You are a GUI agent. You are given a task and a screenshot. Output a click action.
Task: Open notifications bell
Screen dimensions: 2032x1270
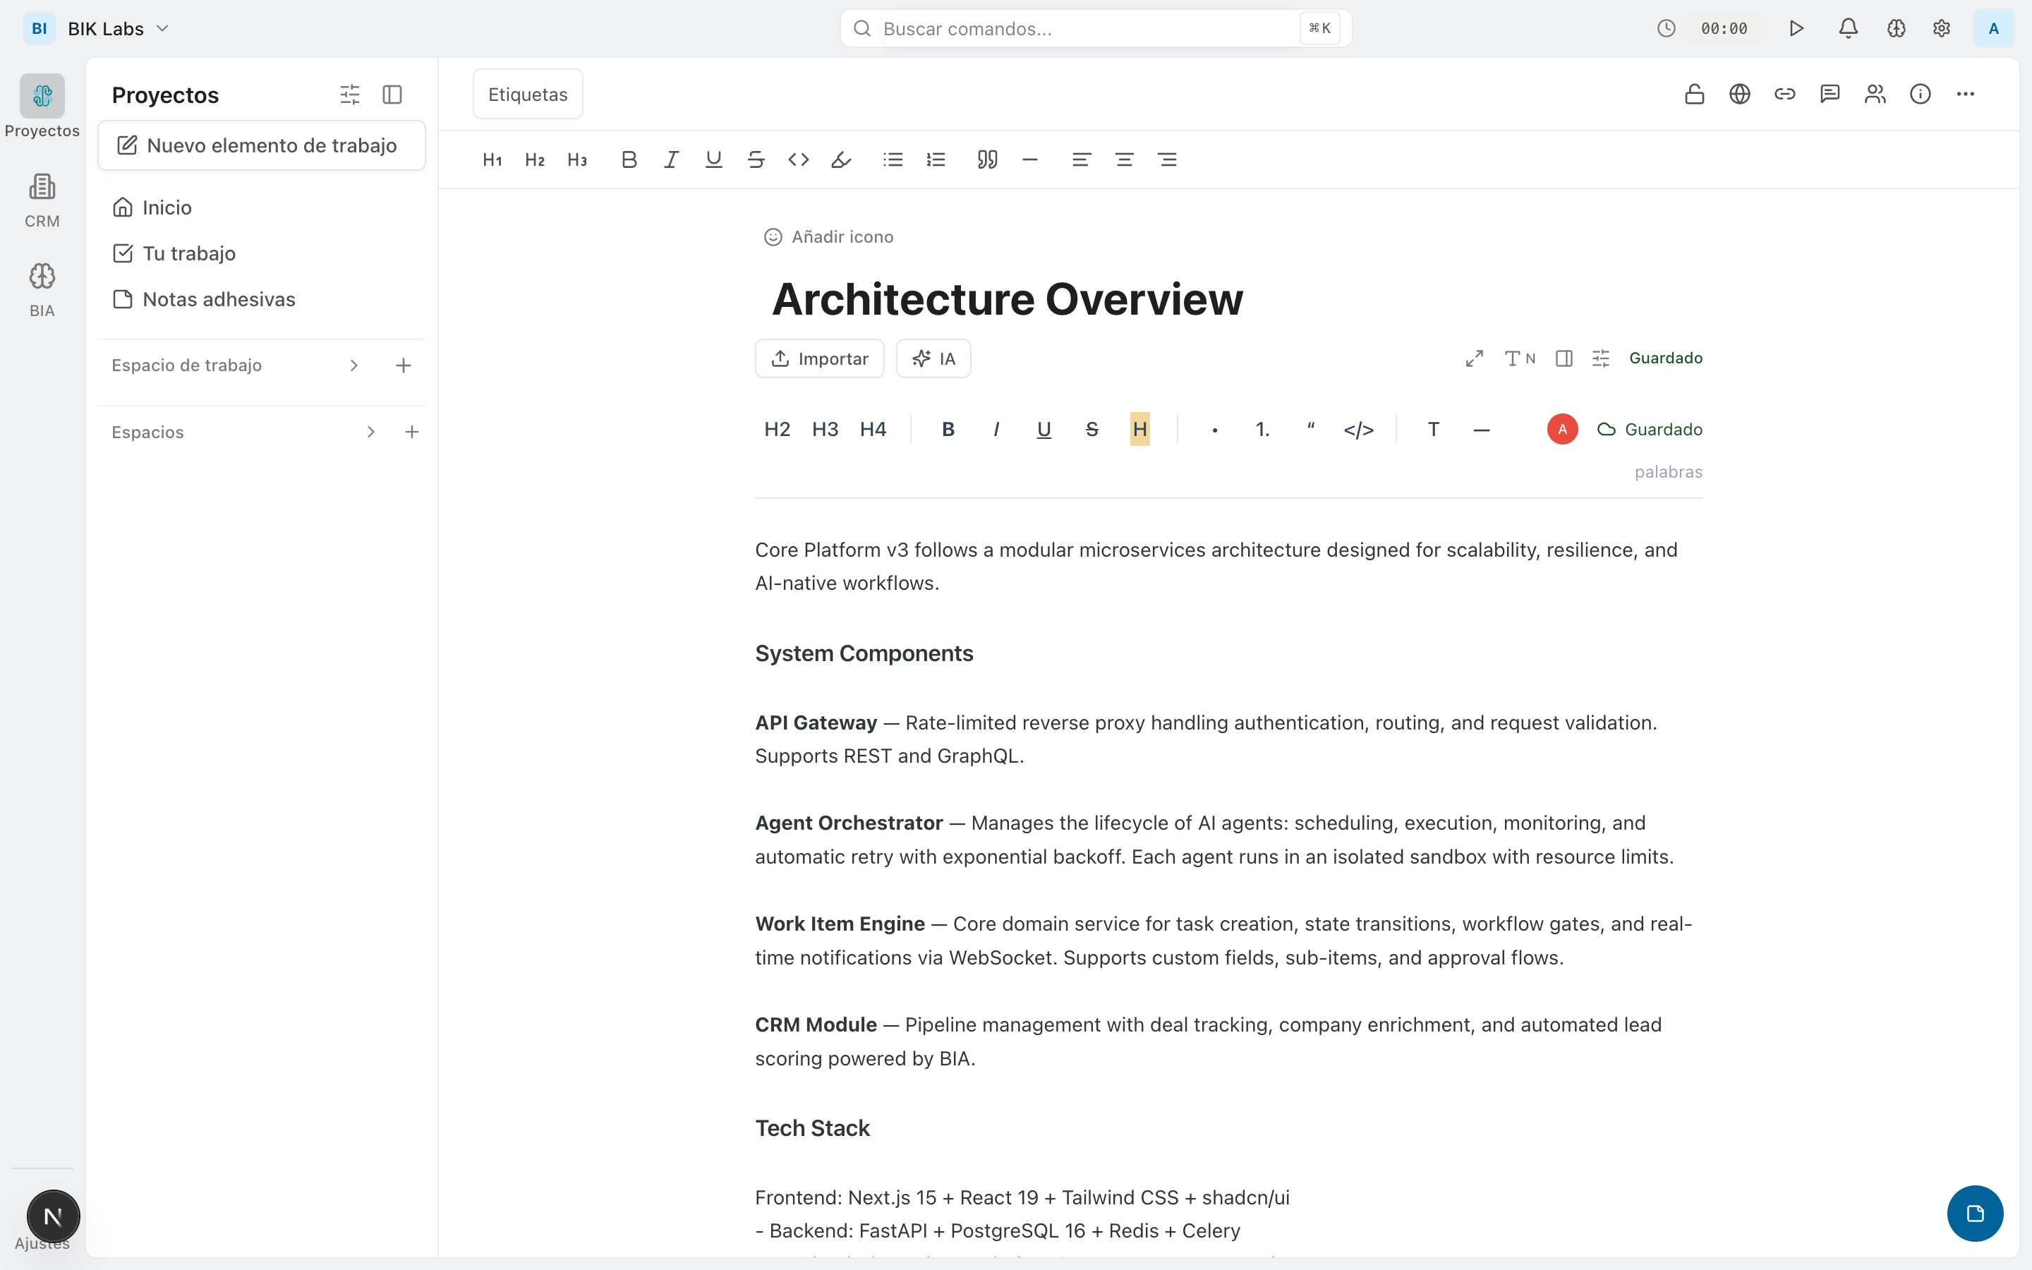1848,28
